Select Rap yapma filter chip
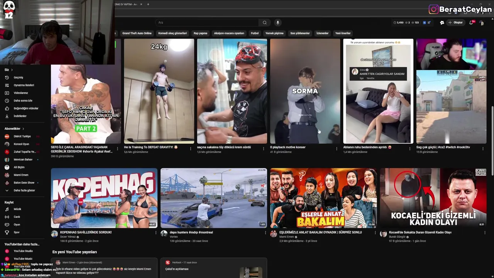The image size is (494, 278). [x=200, y=33]
